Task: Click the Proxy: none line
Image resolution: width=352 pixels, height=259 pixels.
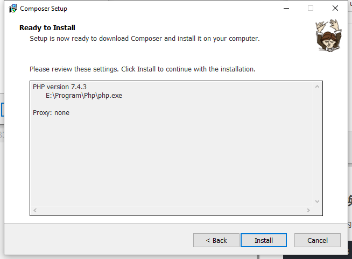Action: (51, 113)
